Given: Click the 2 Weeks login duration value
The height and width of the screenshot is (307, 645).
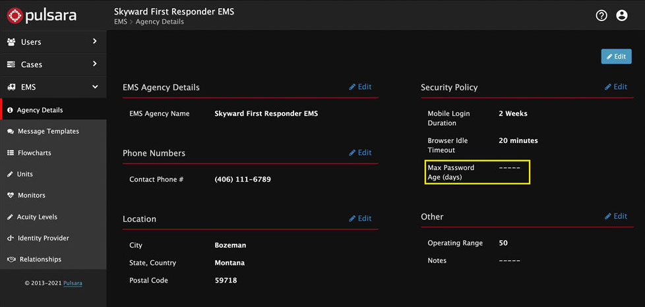Looking at the screenshot, I should [513, 113].
